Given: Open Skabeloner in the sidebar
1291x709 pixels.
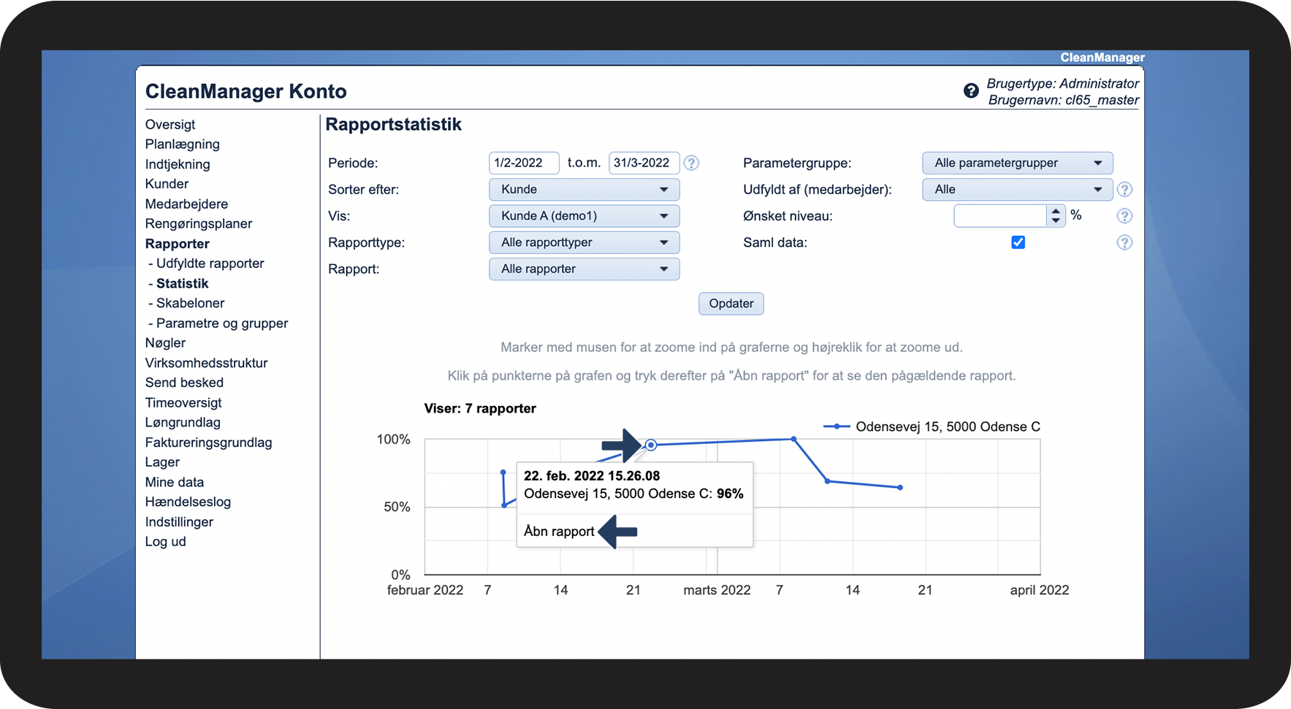Looking at the screenshot, I should [x=190, y=303].
